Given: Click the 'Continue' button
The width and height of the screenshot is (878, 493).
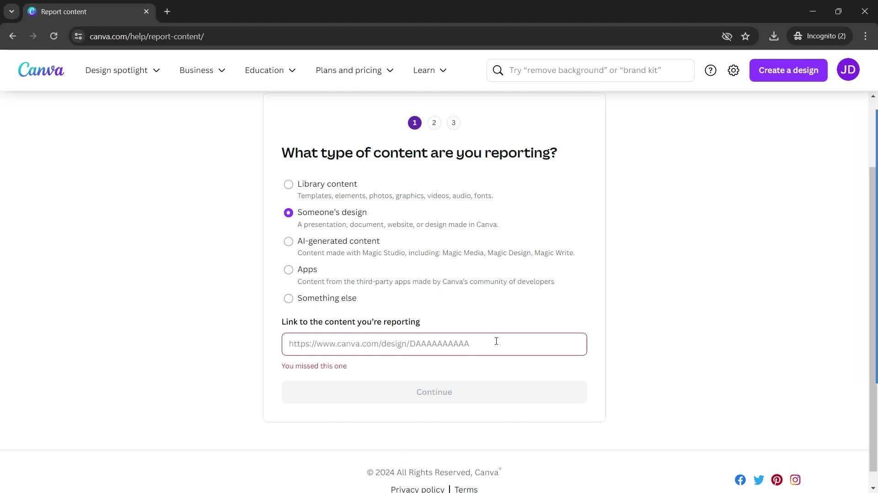Looking at the screenshot, I should (433, 392).
